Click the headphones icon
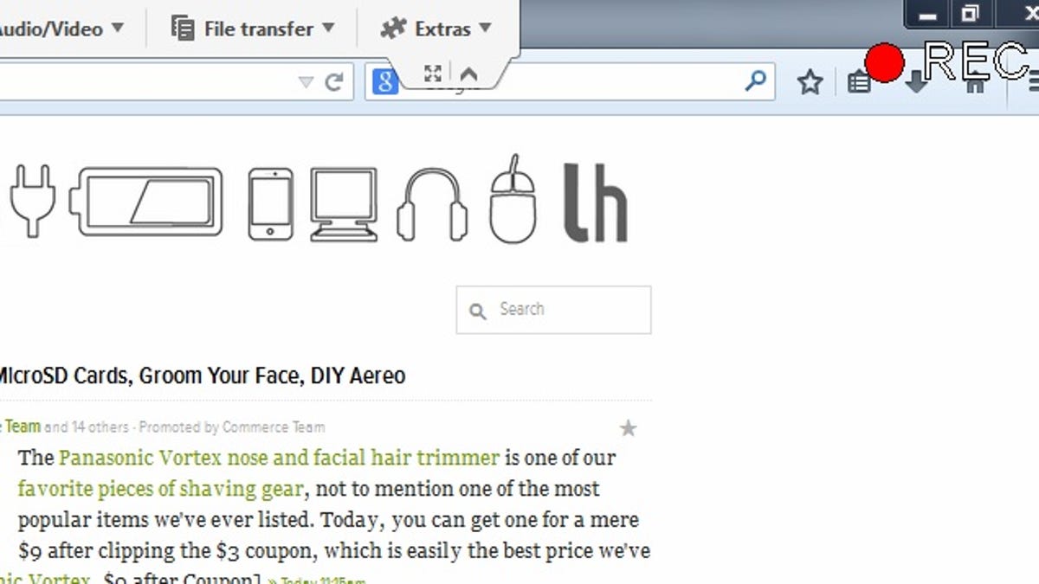This screenshot has height=584, width=1039. pos(432,204)
